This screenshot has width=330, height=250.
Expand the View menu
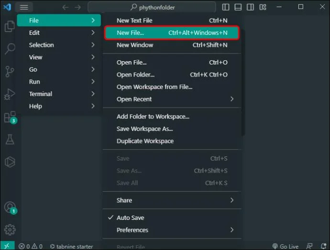tap(59, 57)
